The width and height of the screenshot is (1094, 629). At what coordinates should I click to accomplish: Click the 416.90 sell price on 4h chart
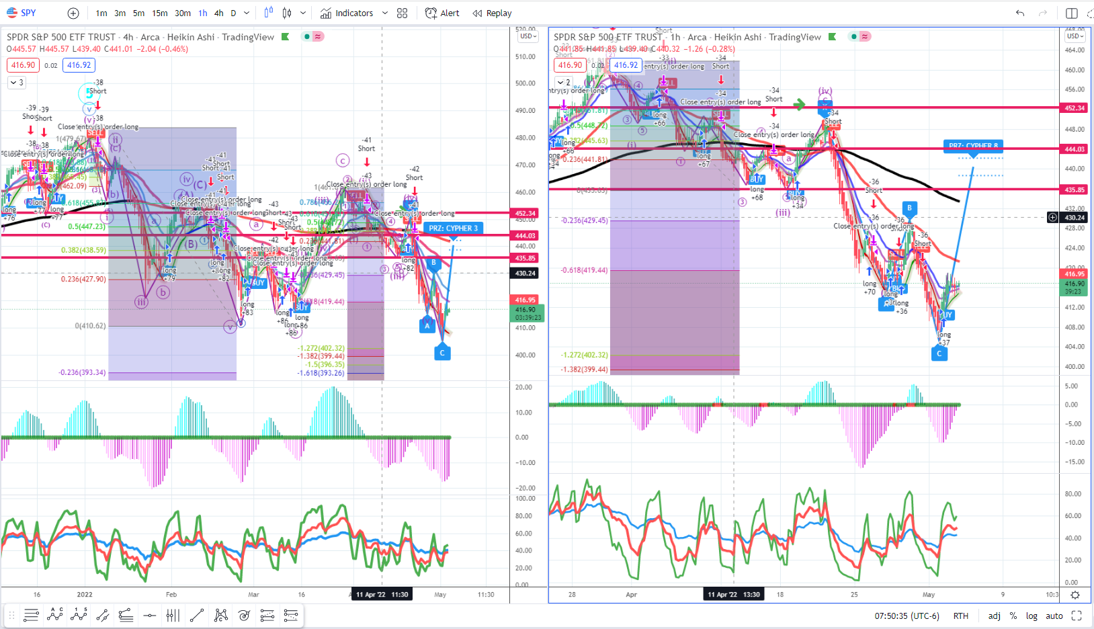coord(23,65)
